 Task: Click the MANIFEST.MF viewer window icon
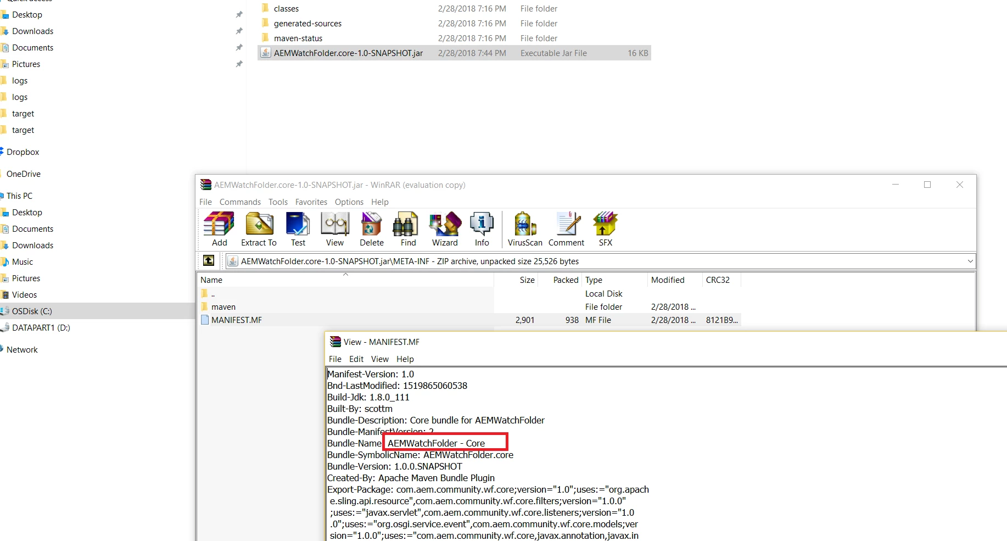pyautogui.click(x=335, y=342)
